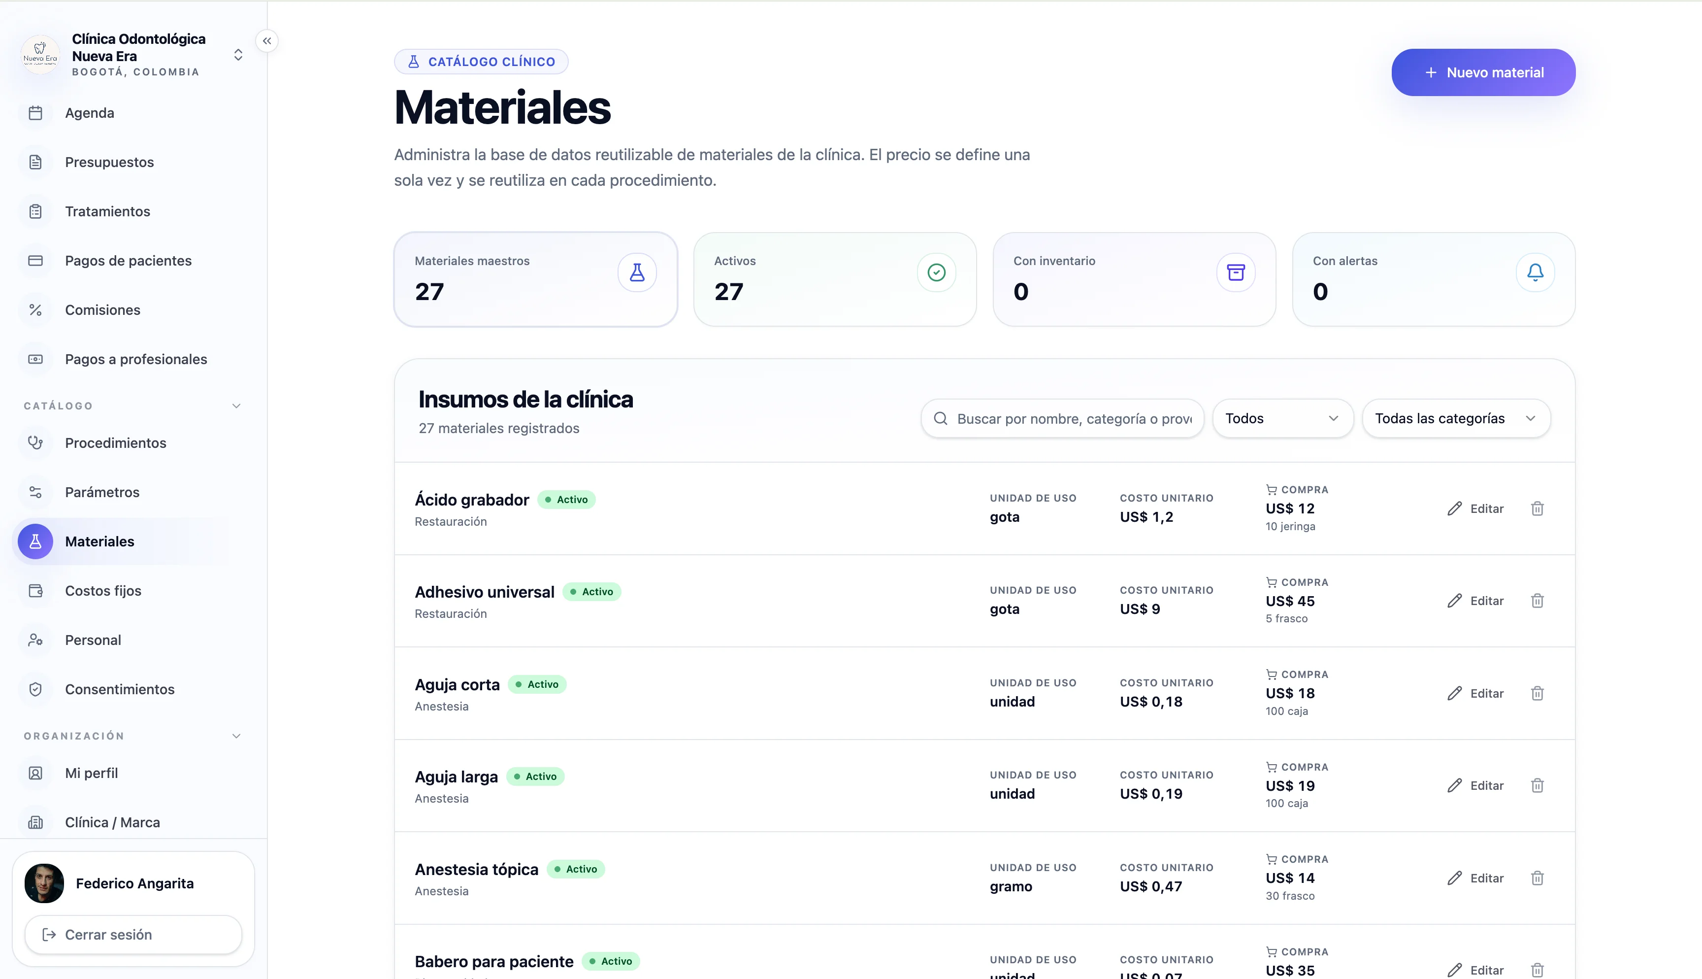The width and height of the screenshot is (1702, 979).
Task: Click the bell icon on Con alertas card
Action: [x=1536, y=272]
